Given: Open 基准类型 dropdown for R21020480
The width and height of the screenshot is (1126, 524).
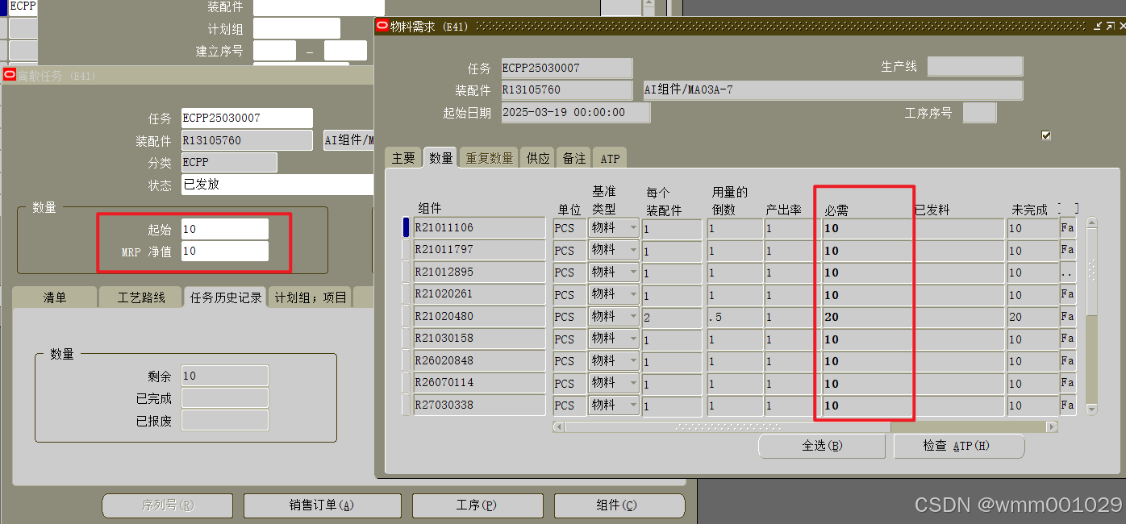Looking at the screenshot, I should 633,317.
